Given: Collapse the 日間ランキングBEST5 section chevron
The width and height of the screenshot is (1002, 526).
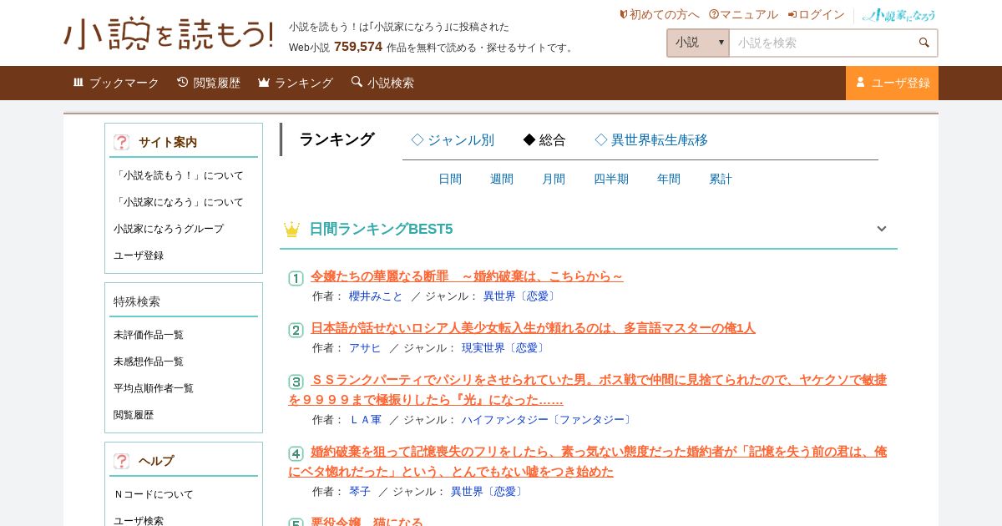Looking at the screenshot, I should click(x=881, y=229).
